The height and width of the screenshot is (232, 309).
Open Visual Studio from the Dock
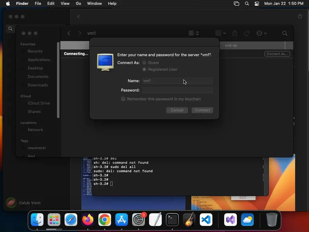(231, 220)
